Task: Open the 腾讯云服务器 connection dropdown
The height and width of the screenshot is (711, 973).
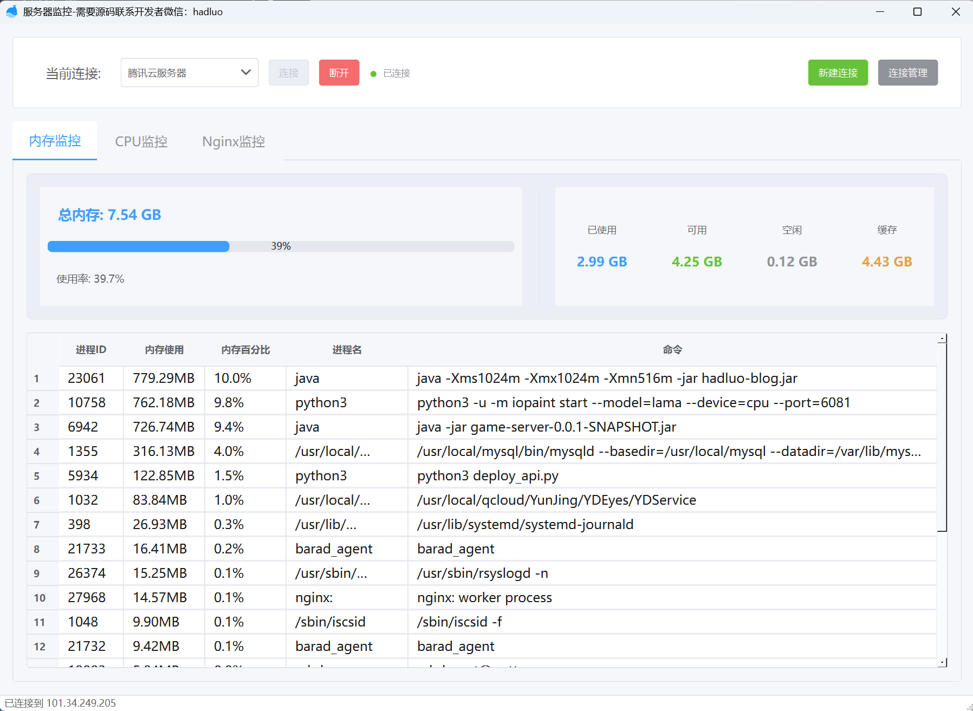Action: point(190,73)
